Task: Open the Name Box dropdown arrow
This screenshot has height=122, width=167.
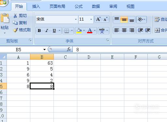Action: [x=44, y=50]
